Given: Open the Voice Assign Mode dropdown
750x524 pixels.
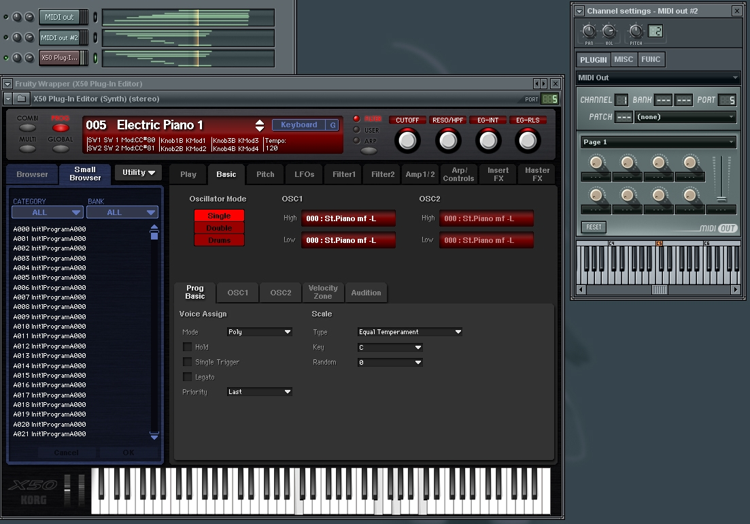Looking at the screenshot, I should [x=259, y=332].
